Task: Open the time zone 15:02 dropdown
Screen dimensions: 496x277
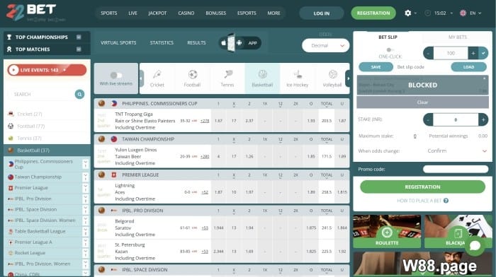Action: 444,13
